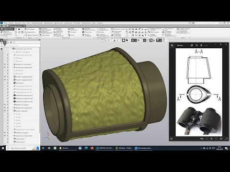Collapse the root Монокуляр_кожух tree node
The width and height of the screenshot is (230, 172).
11,49
